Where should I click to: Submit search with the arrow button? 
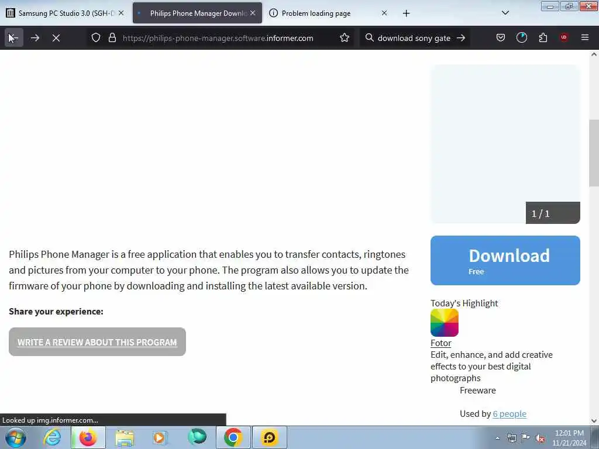tap(461, 38)
